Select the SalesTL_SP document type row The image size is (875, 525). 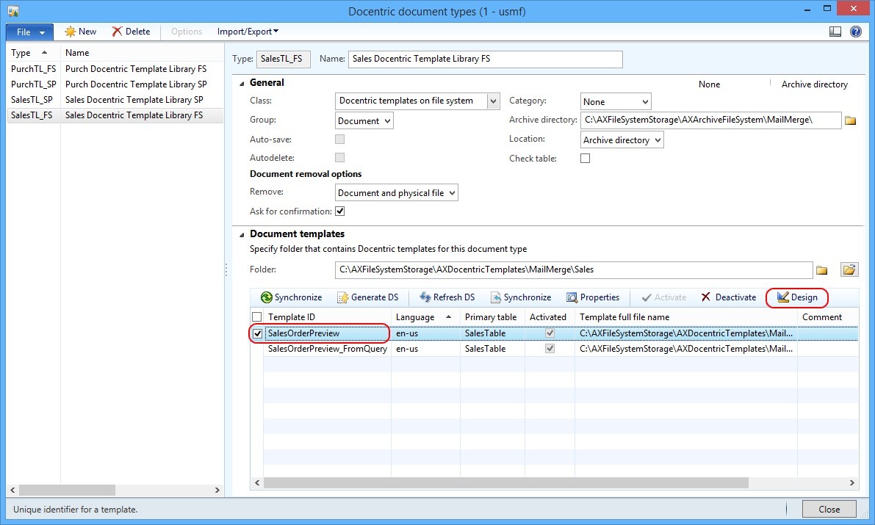115,100
